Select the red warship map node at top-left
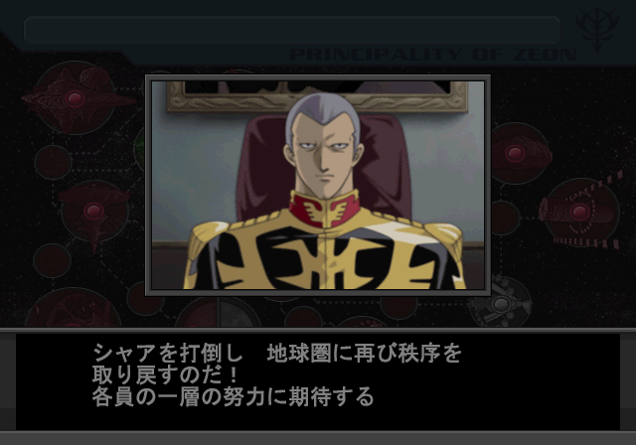 (76, 98)
